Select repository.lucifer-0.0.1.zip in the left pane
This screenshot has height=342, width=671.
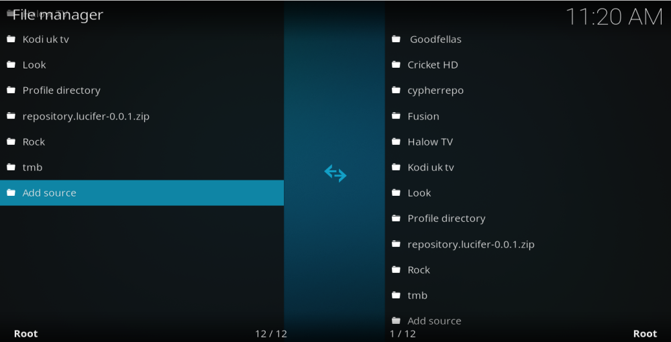click(86, 117)
